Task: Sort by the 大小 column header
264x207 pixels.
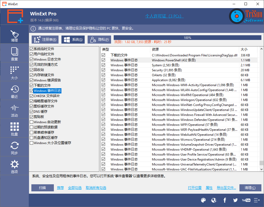Action: pyautogui.click(x=248, y=49)
